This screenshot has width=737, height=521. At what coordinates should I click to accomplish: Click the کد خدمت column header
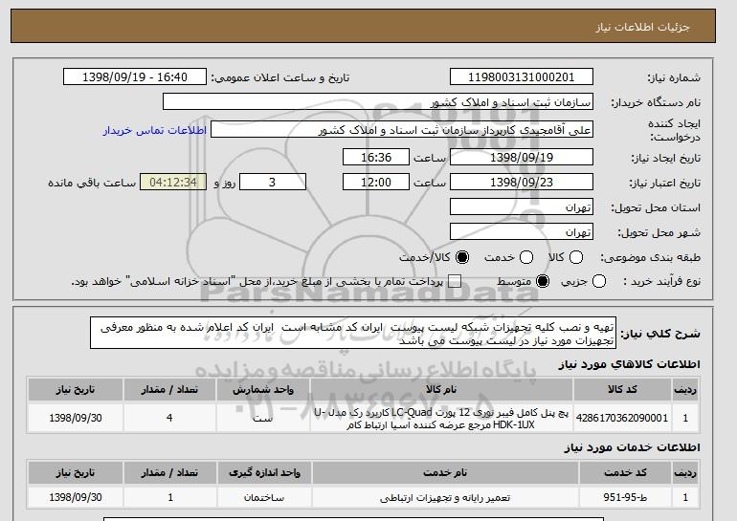[x=626, y=472]
